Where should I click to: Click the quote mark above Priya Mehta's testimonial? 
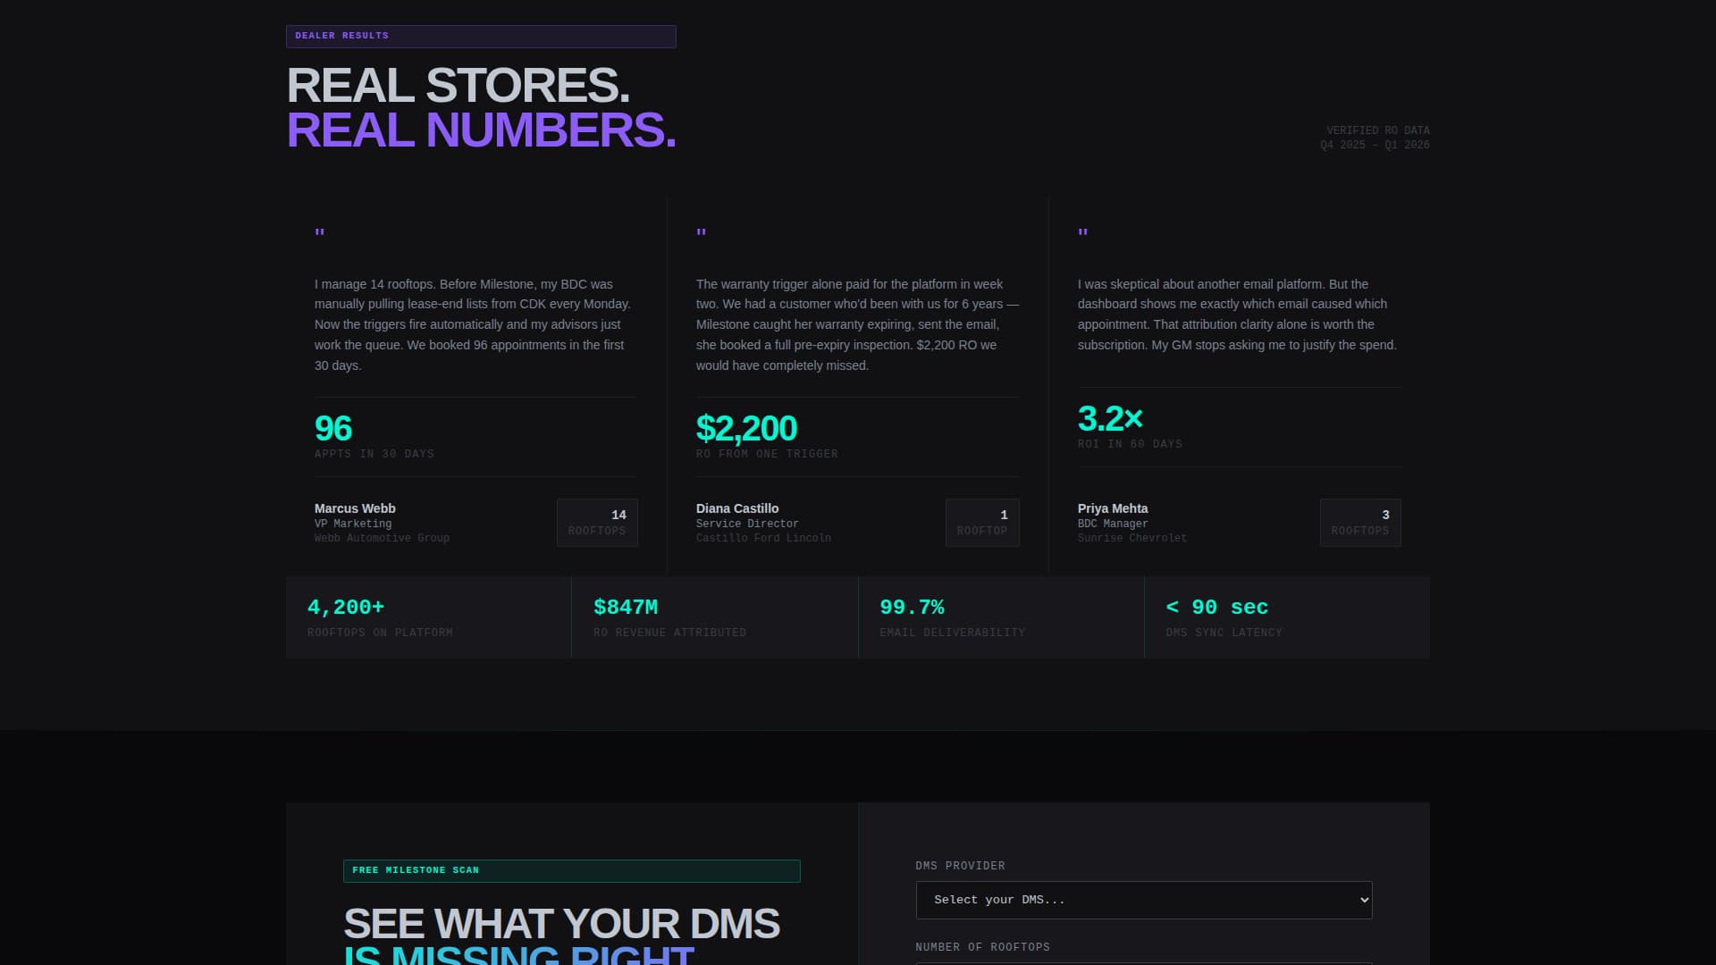1083,233
